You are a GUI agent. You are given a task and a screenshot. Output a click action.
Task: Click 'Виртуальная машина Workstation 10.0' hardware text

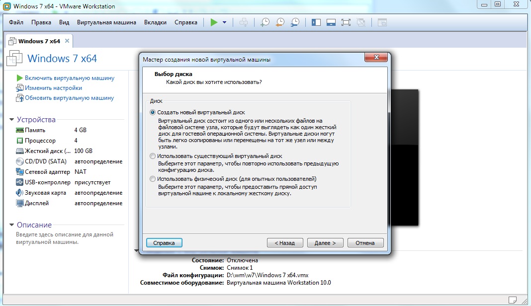click(279, 283)
